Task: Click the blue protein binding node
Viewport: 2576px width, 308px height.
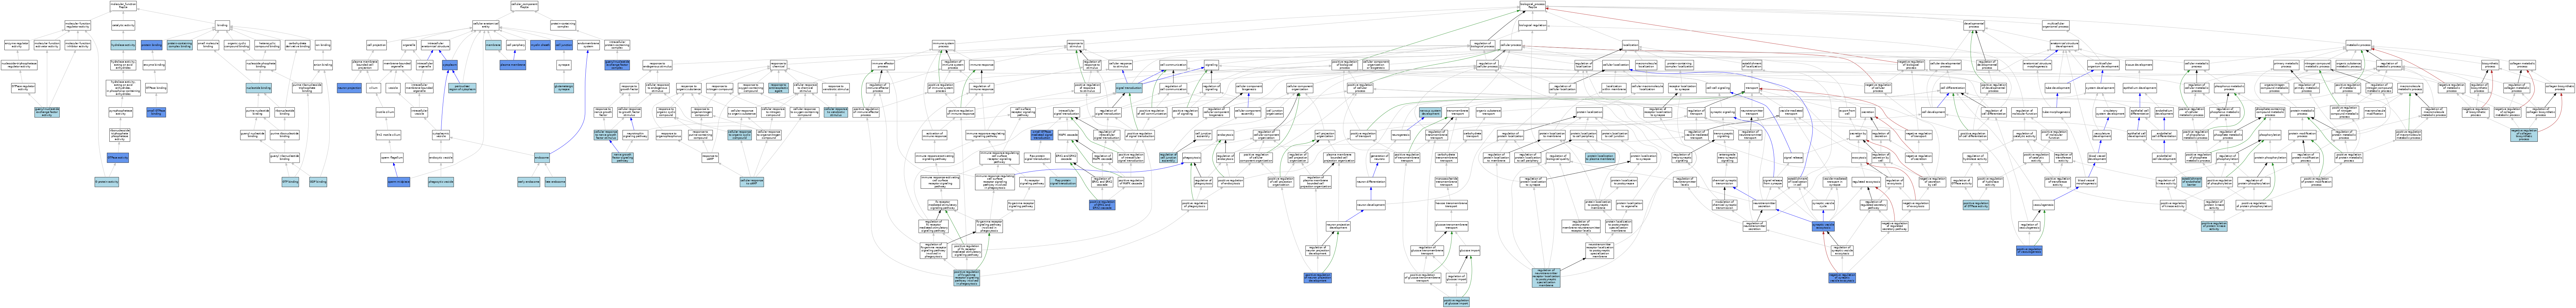Action: click(x=151, y=45)
